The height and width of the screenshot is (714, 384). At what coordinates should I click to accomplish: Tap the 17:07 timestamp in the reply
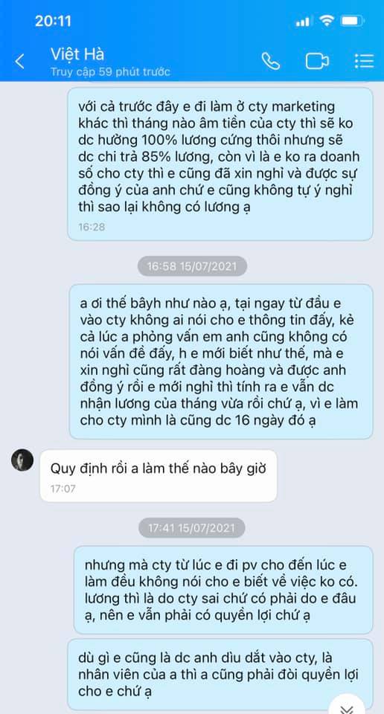click(63, 489)
